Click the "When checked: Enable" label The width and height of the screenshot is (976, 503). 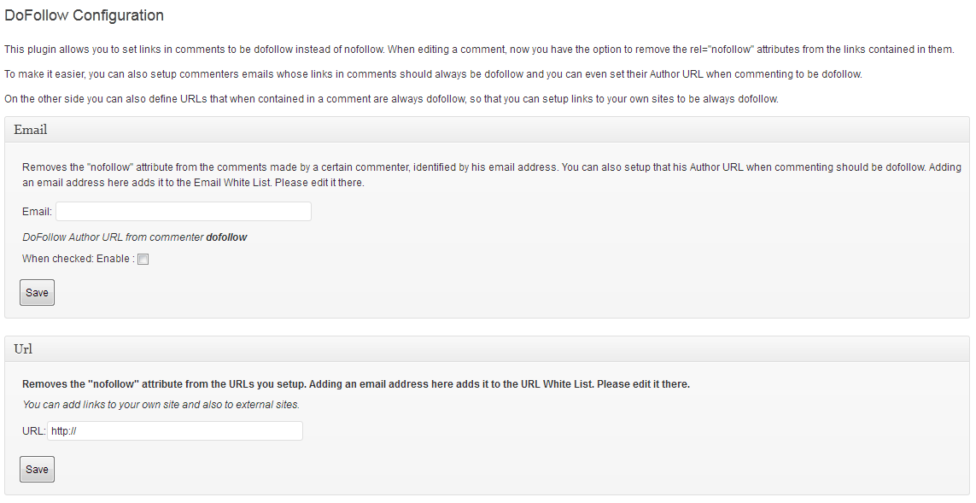click(77, 259)
